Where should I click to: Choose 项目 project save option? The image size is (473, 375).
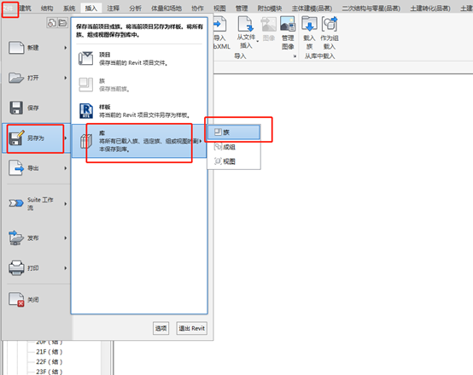pyautogui.click(x=139, y=59)
